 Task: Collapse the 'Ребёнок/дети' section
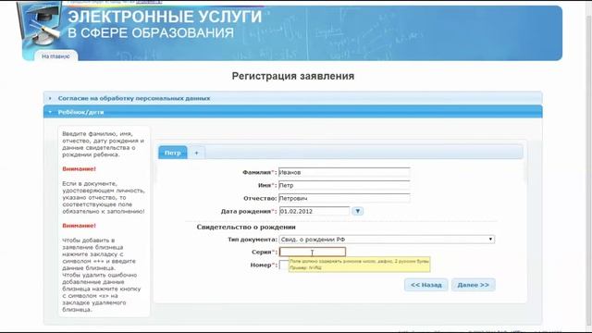(292, 112)
